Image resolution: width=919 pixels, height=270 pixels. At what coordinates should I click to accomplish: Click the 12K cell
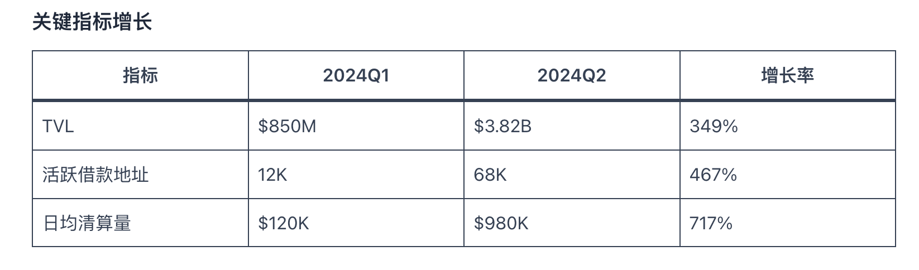356,175
